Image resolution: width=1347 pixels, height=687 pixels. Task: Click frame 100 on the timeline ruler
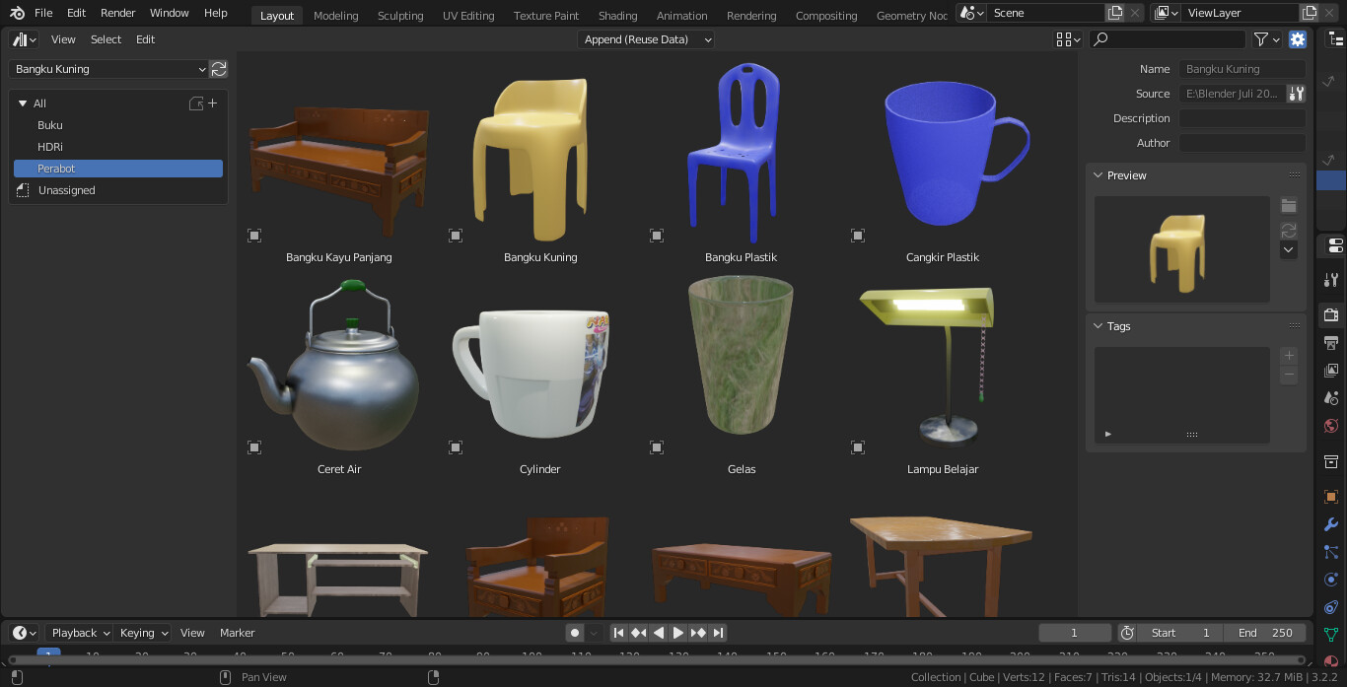pos(532,653)
